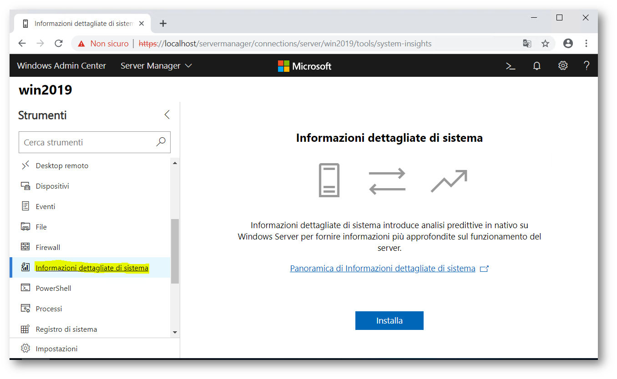The height and width of the screenshot is (379, 617).
Task: Click the browser address bar URL
Action: 285,44
